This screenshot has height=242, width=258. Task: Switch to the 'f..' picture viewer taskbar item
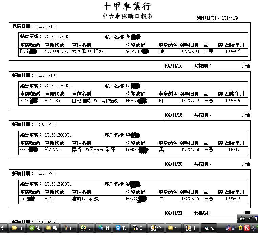pyautogui.click(x=86, y=228)
